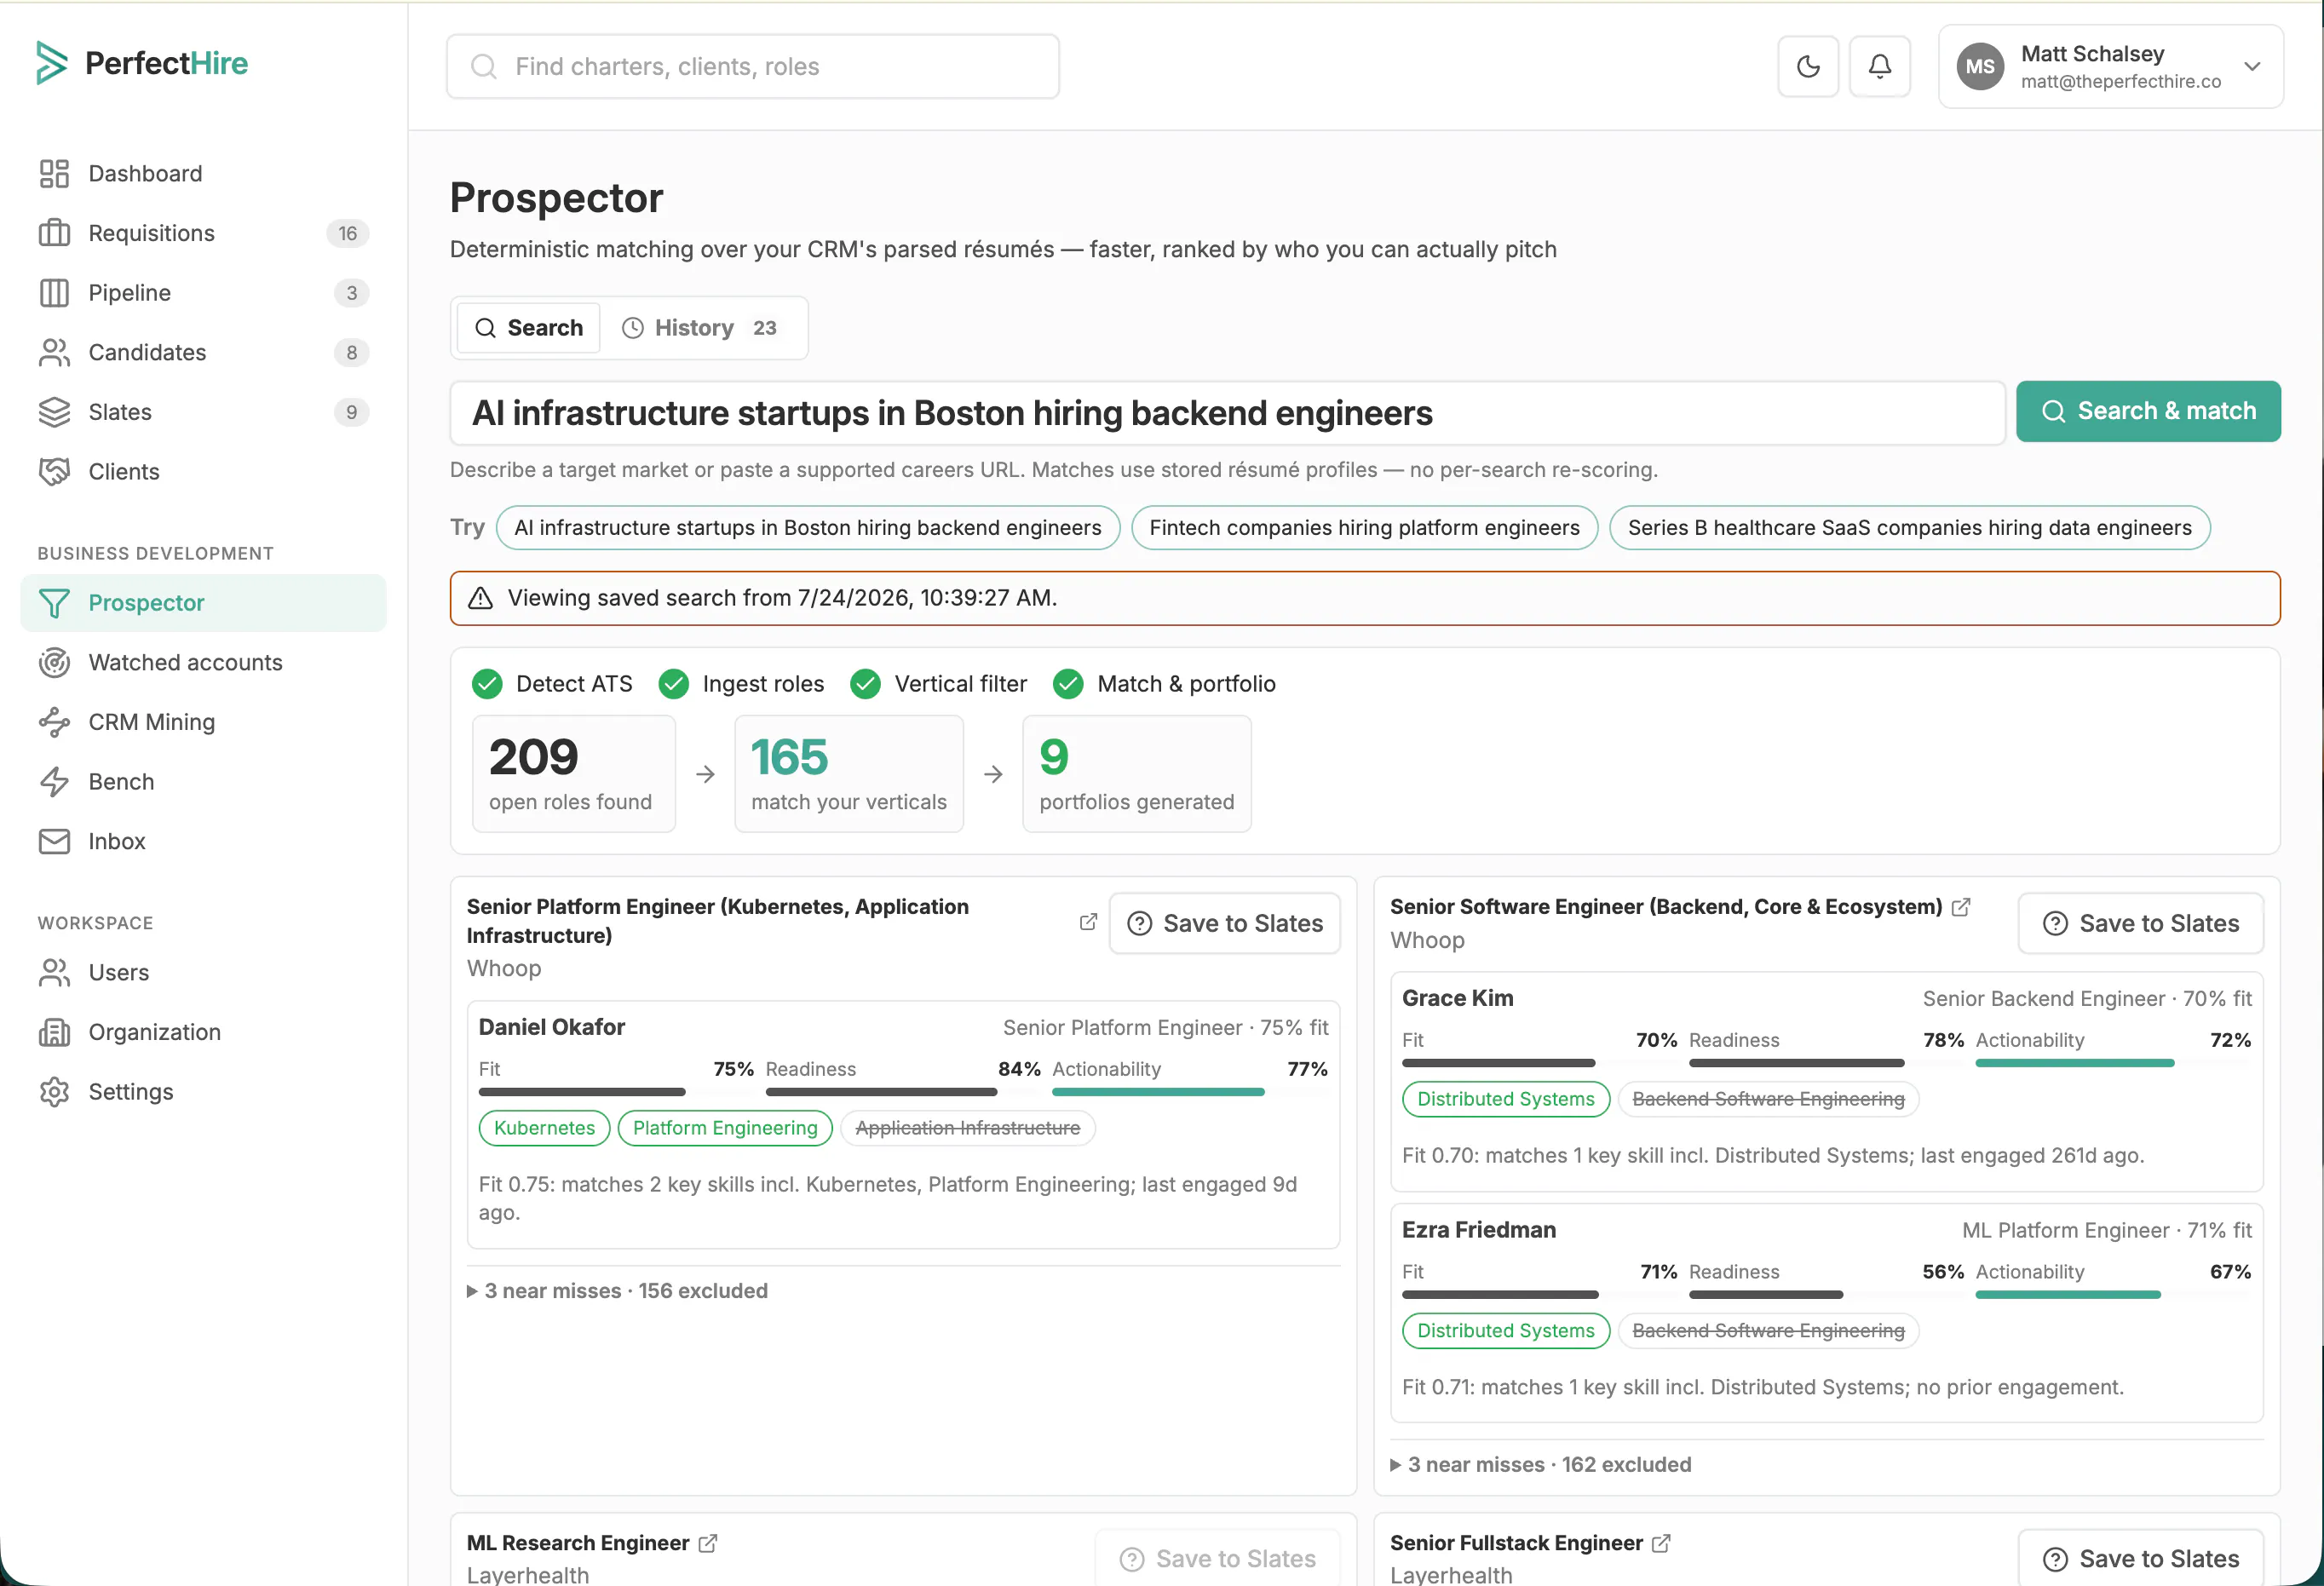Click Ezra Friedman's Distributed Systems tag
2324x1586 pixels.
click(1506, 1331)
